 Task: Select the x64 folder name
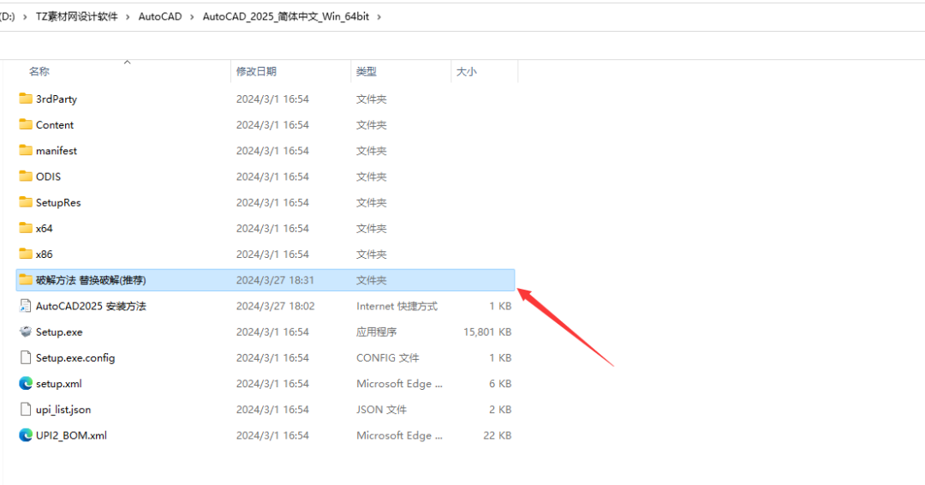[45, 228]
